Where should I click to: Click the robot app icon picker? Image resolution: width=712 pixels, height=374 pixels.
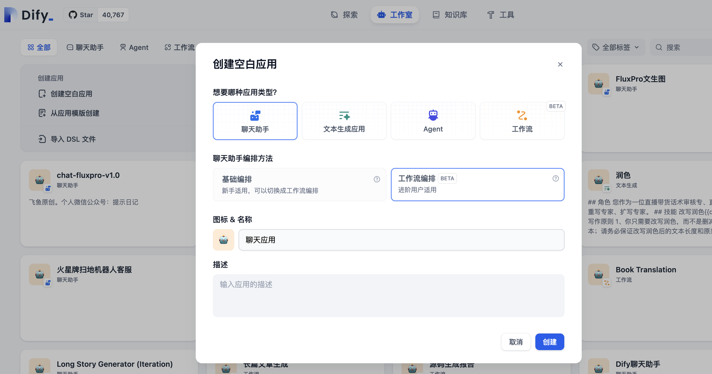point(223,240)
